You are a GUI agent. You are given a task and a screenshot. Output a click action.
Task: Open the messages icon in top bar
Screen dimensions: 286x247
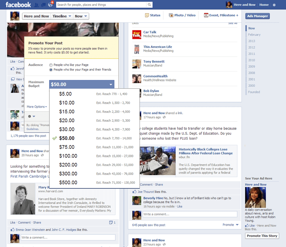[x=43, y=5]
